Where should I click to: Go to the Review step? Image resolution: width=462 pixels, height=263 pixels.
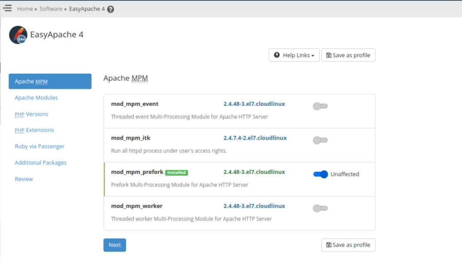pyautogui.click(x=24, y=179)
